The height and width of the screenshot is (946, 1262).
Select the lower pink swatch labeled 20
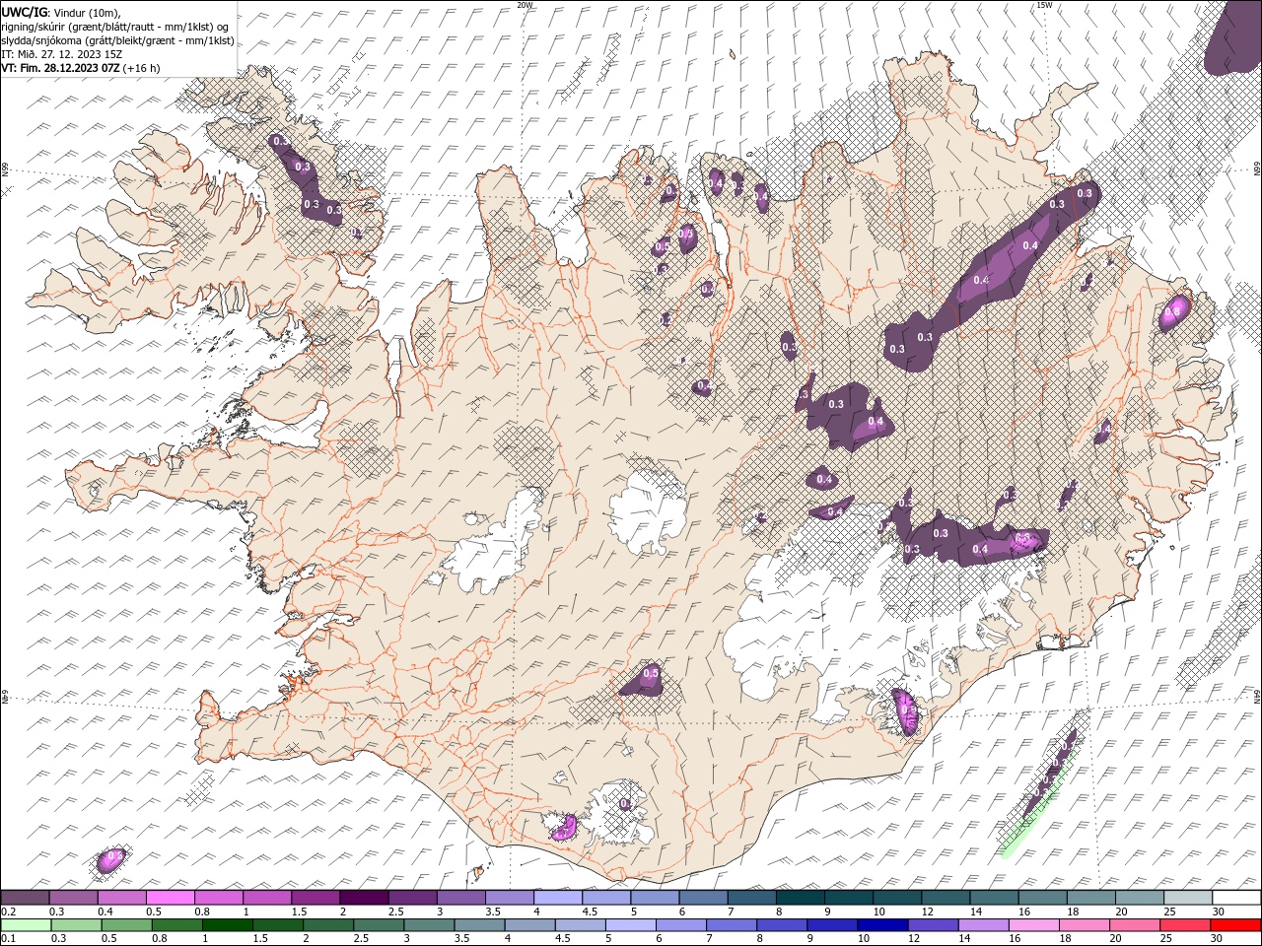point(1134,925)
